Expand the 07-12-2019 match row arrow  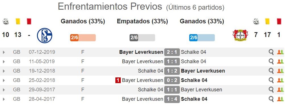tap(4, 52)
